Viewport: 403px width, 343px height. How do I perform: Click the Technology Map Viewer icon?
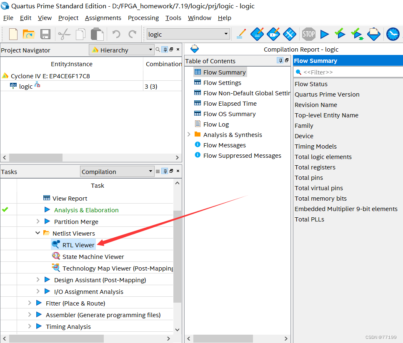[x=56, y=268]
